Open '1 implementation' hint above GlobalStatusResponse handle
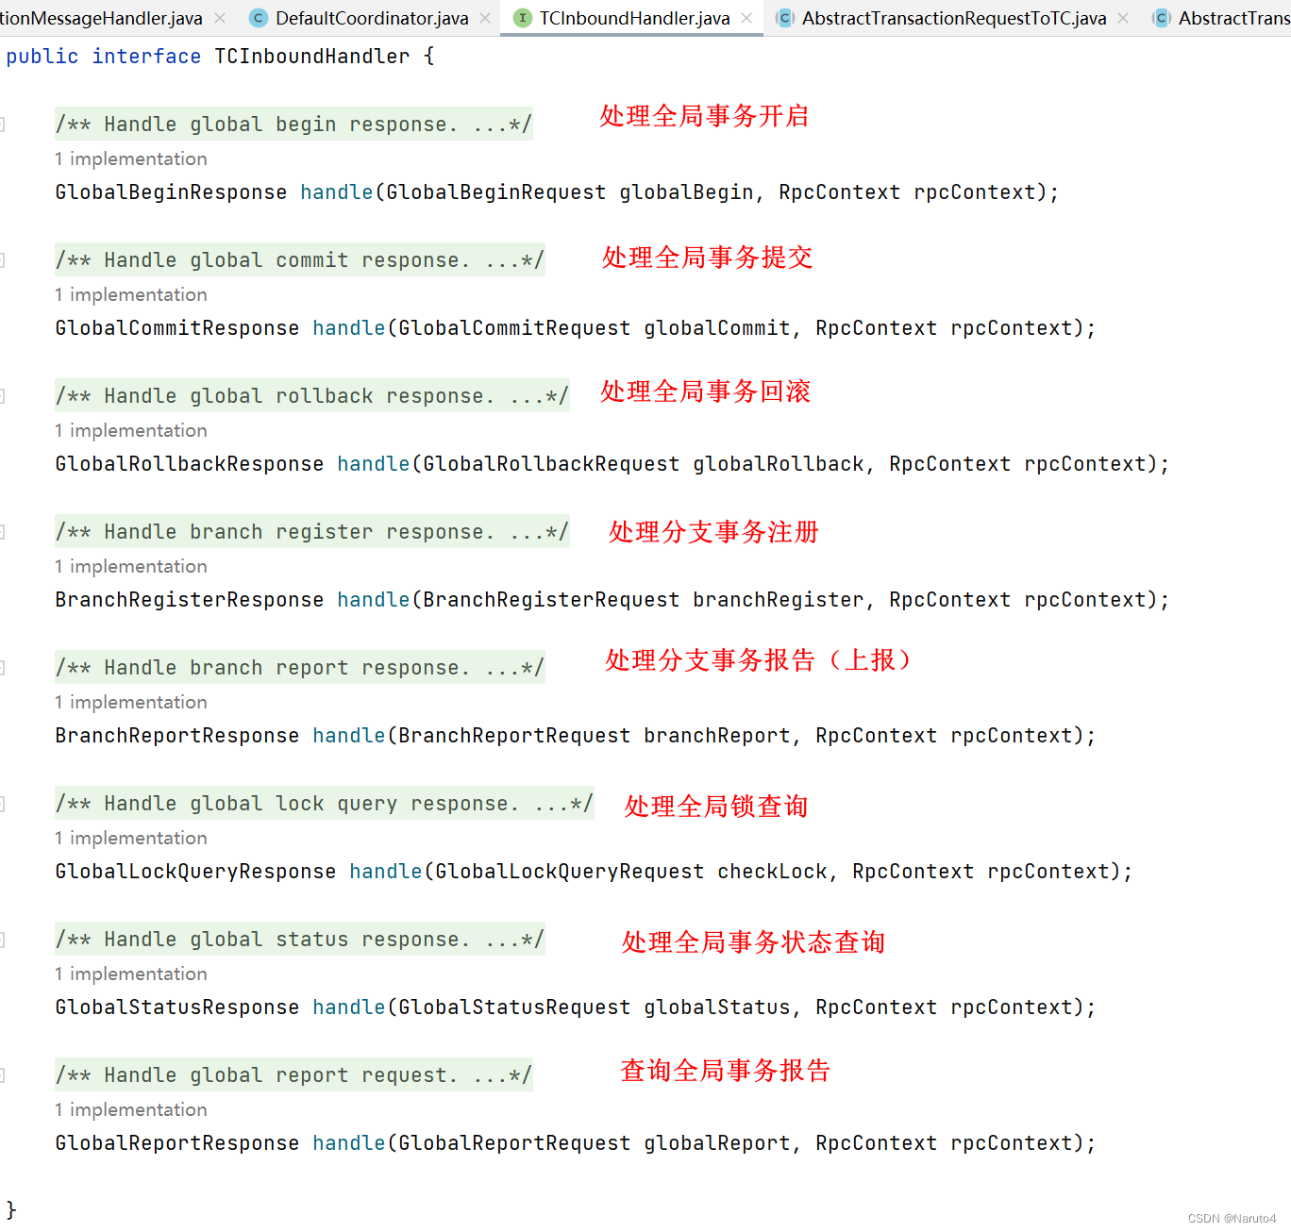This screenshot has width=1291, height=1232. (130, 974)
